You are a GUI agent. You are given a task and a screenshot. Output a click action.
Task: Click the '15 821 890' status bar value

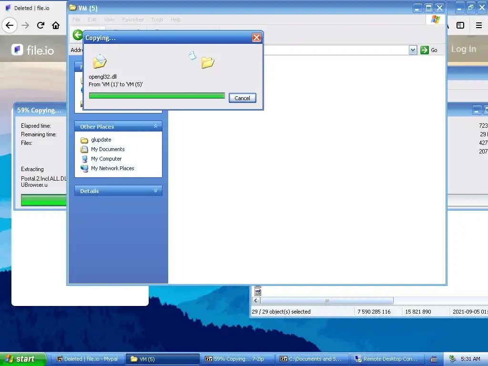(418, 312)
